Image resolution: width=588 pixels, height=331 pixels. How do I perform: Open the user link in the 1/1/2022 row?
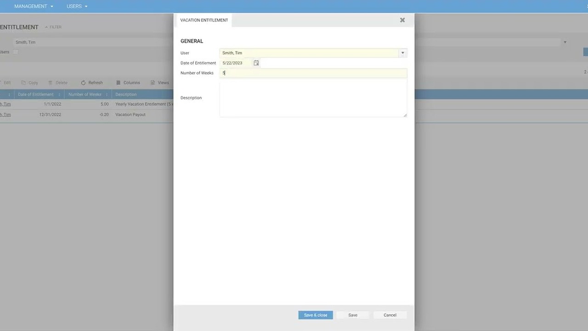click(5, 104)
